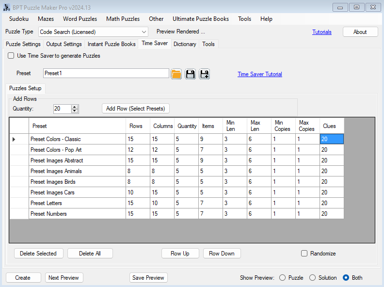Image resolution: width=384 pixels, height=287 pixels.
Task: Click the About button
Action: point(360,32)
